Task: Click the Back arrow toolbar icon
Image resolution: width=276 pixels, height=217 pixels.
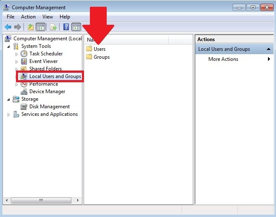Action: tap(8, 27)
